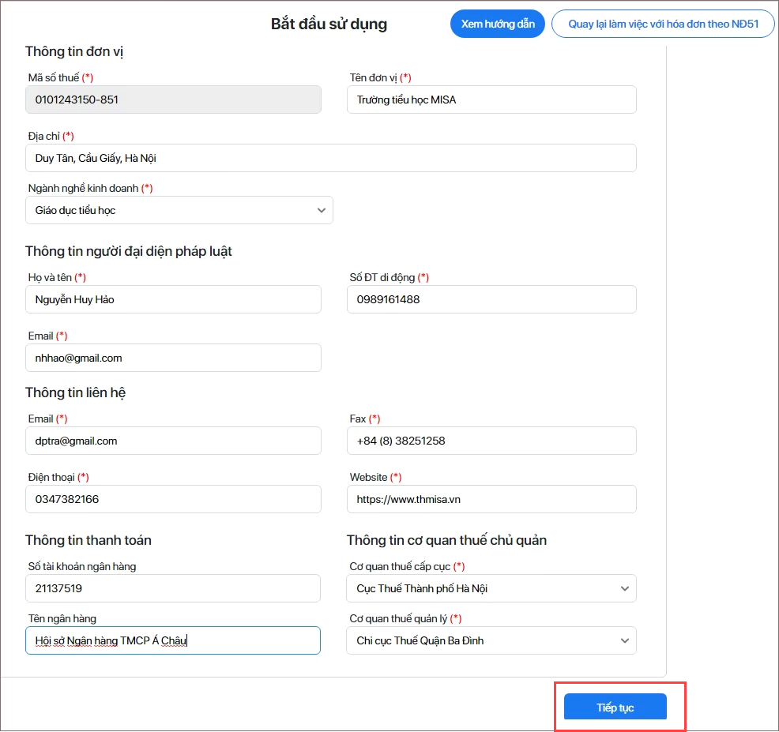779x732 pixels.
Task: Click the Địa chỉ address field
Action: 330,158
